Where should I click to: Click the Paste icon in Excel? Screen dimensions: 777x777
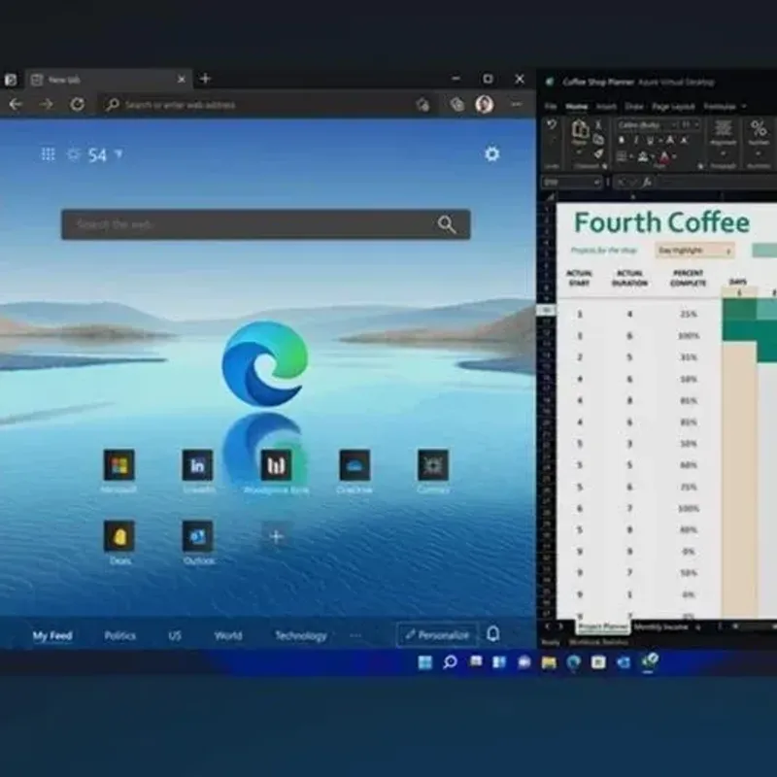pyautogui.click(x=580, y=129)
